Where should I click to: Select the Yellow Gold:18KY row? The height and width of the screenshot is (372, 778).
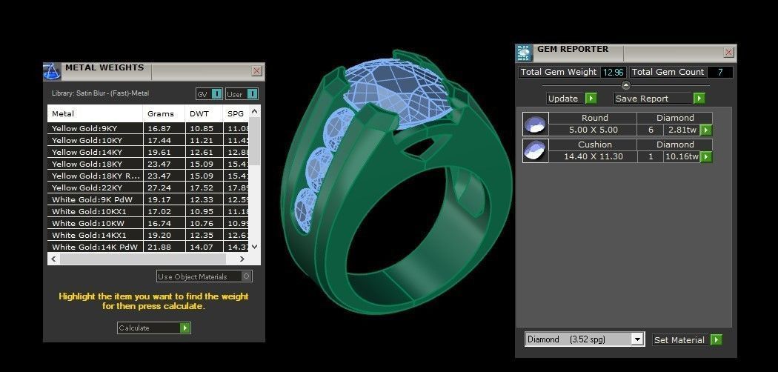point(148,165)
